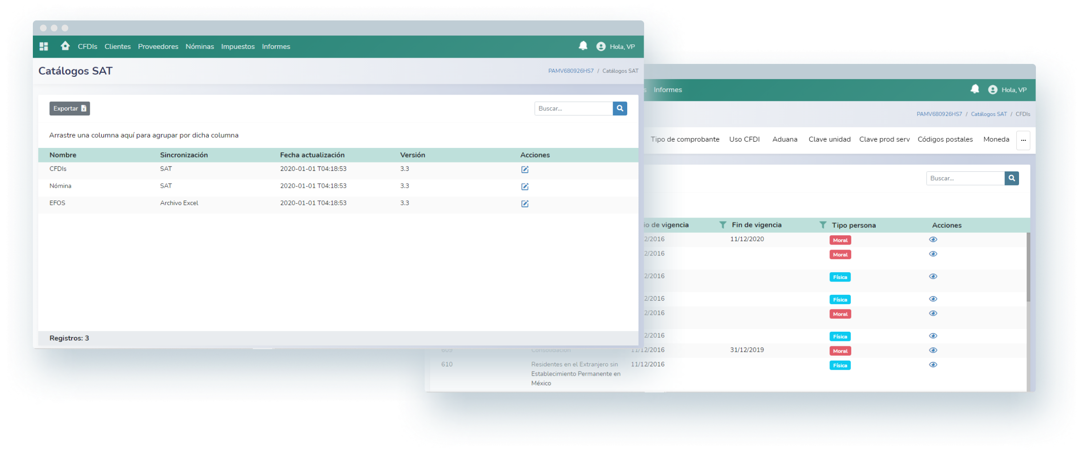The width and height of the screenshot is (1083, 452).
Task: Click Hola, VP greeting in back window
Action: click(1014, 90)
